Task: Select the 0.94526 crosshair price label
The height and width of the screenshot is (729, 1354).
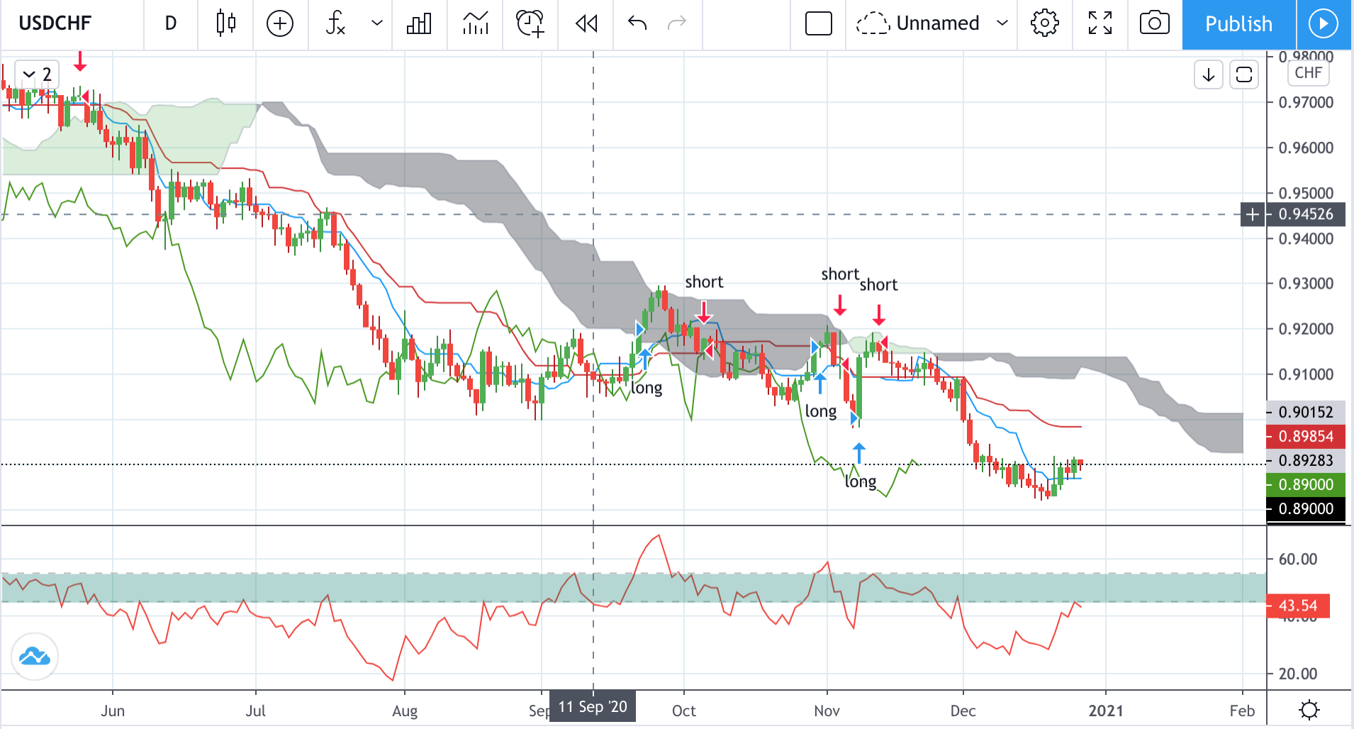Action: tap(1305, 214)
